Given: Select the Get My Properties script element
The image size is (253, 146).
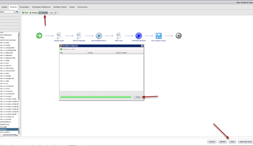Looking at the screenshot, I should (x=79, y=35).
